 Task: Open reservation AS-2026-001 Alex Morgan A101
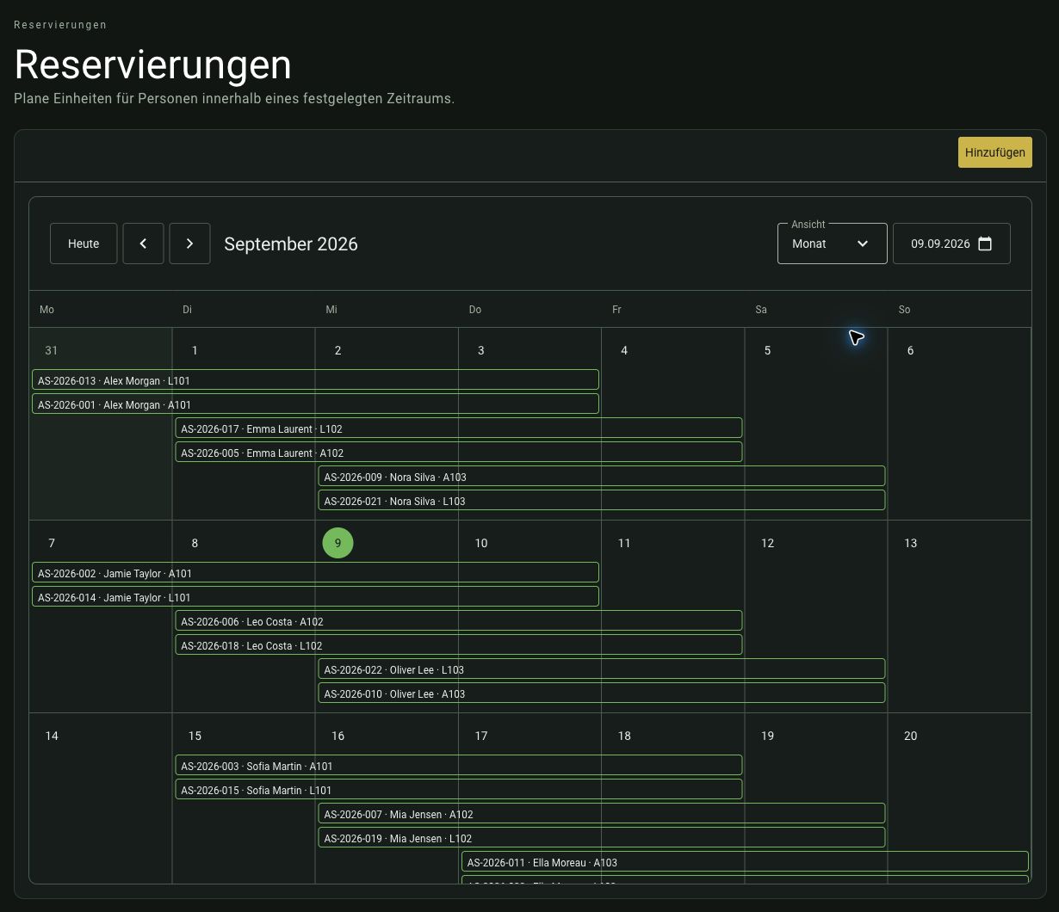[315, 404]
